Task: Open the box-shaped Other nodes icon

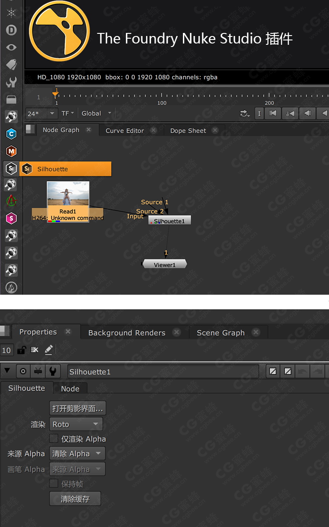Action: pyautogui.click(x=11, y=99)
